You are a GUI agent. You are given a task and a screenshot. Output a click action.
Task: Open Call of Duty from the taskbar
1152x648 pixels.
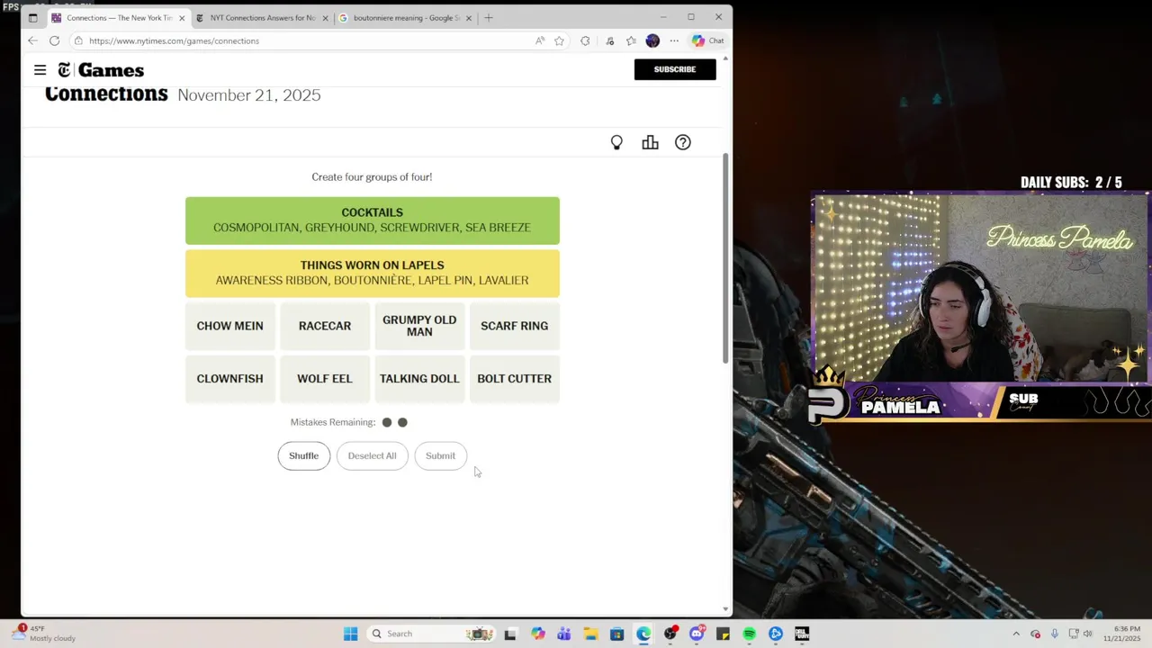(802, 634)
